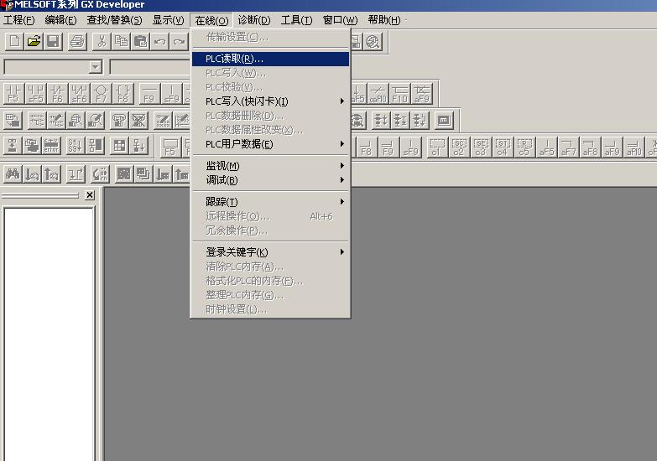Image resolution: width=657 pixels, height=461 pixels.
Task: Draw horizontal line F9
Action: coord(149,93)
